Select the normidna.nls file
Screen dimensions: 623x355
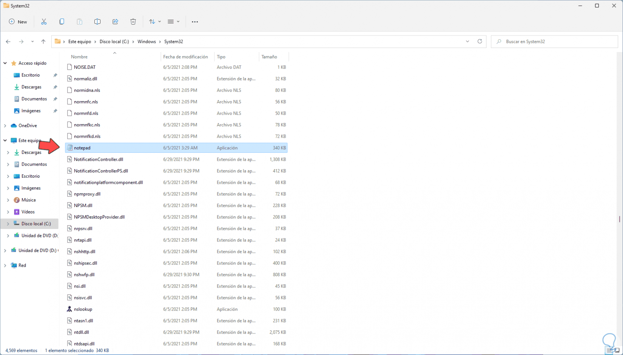[x=176, y=90]
